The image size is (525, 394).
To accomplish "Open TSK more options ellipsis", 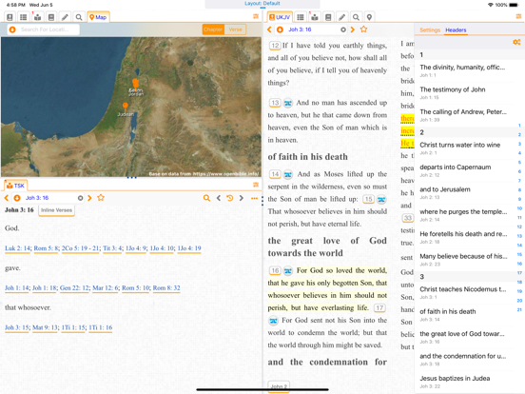I will [x=254, y=198].
